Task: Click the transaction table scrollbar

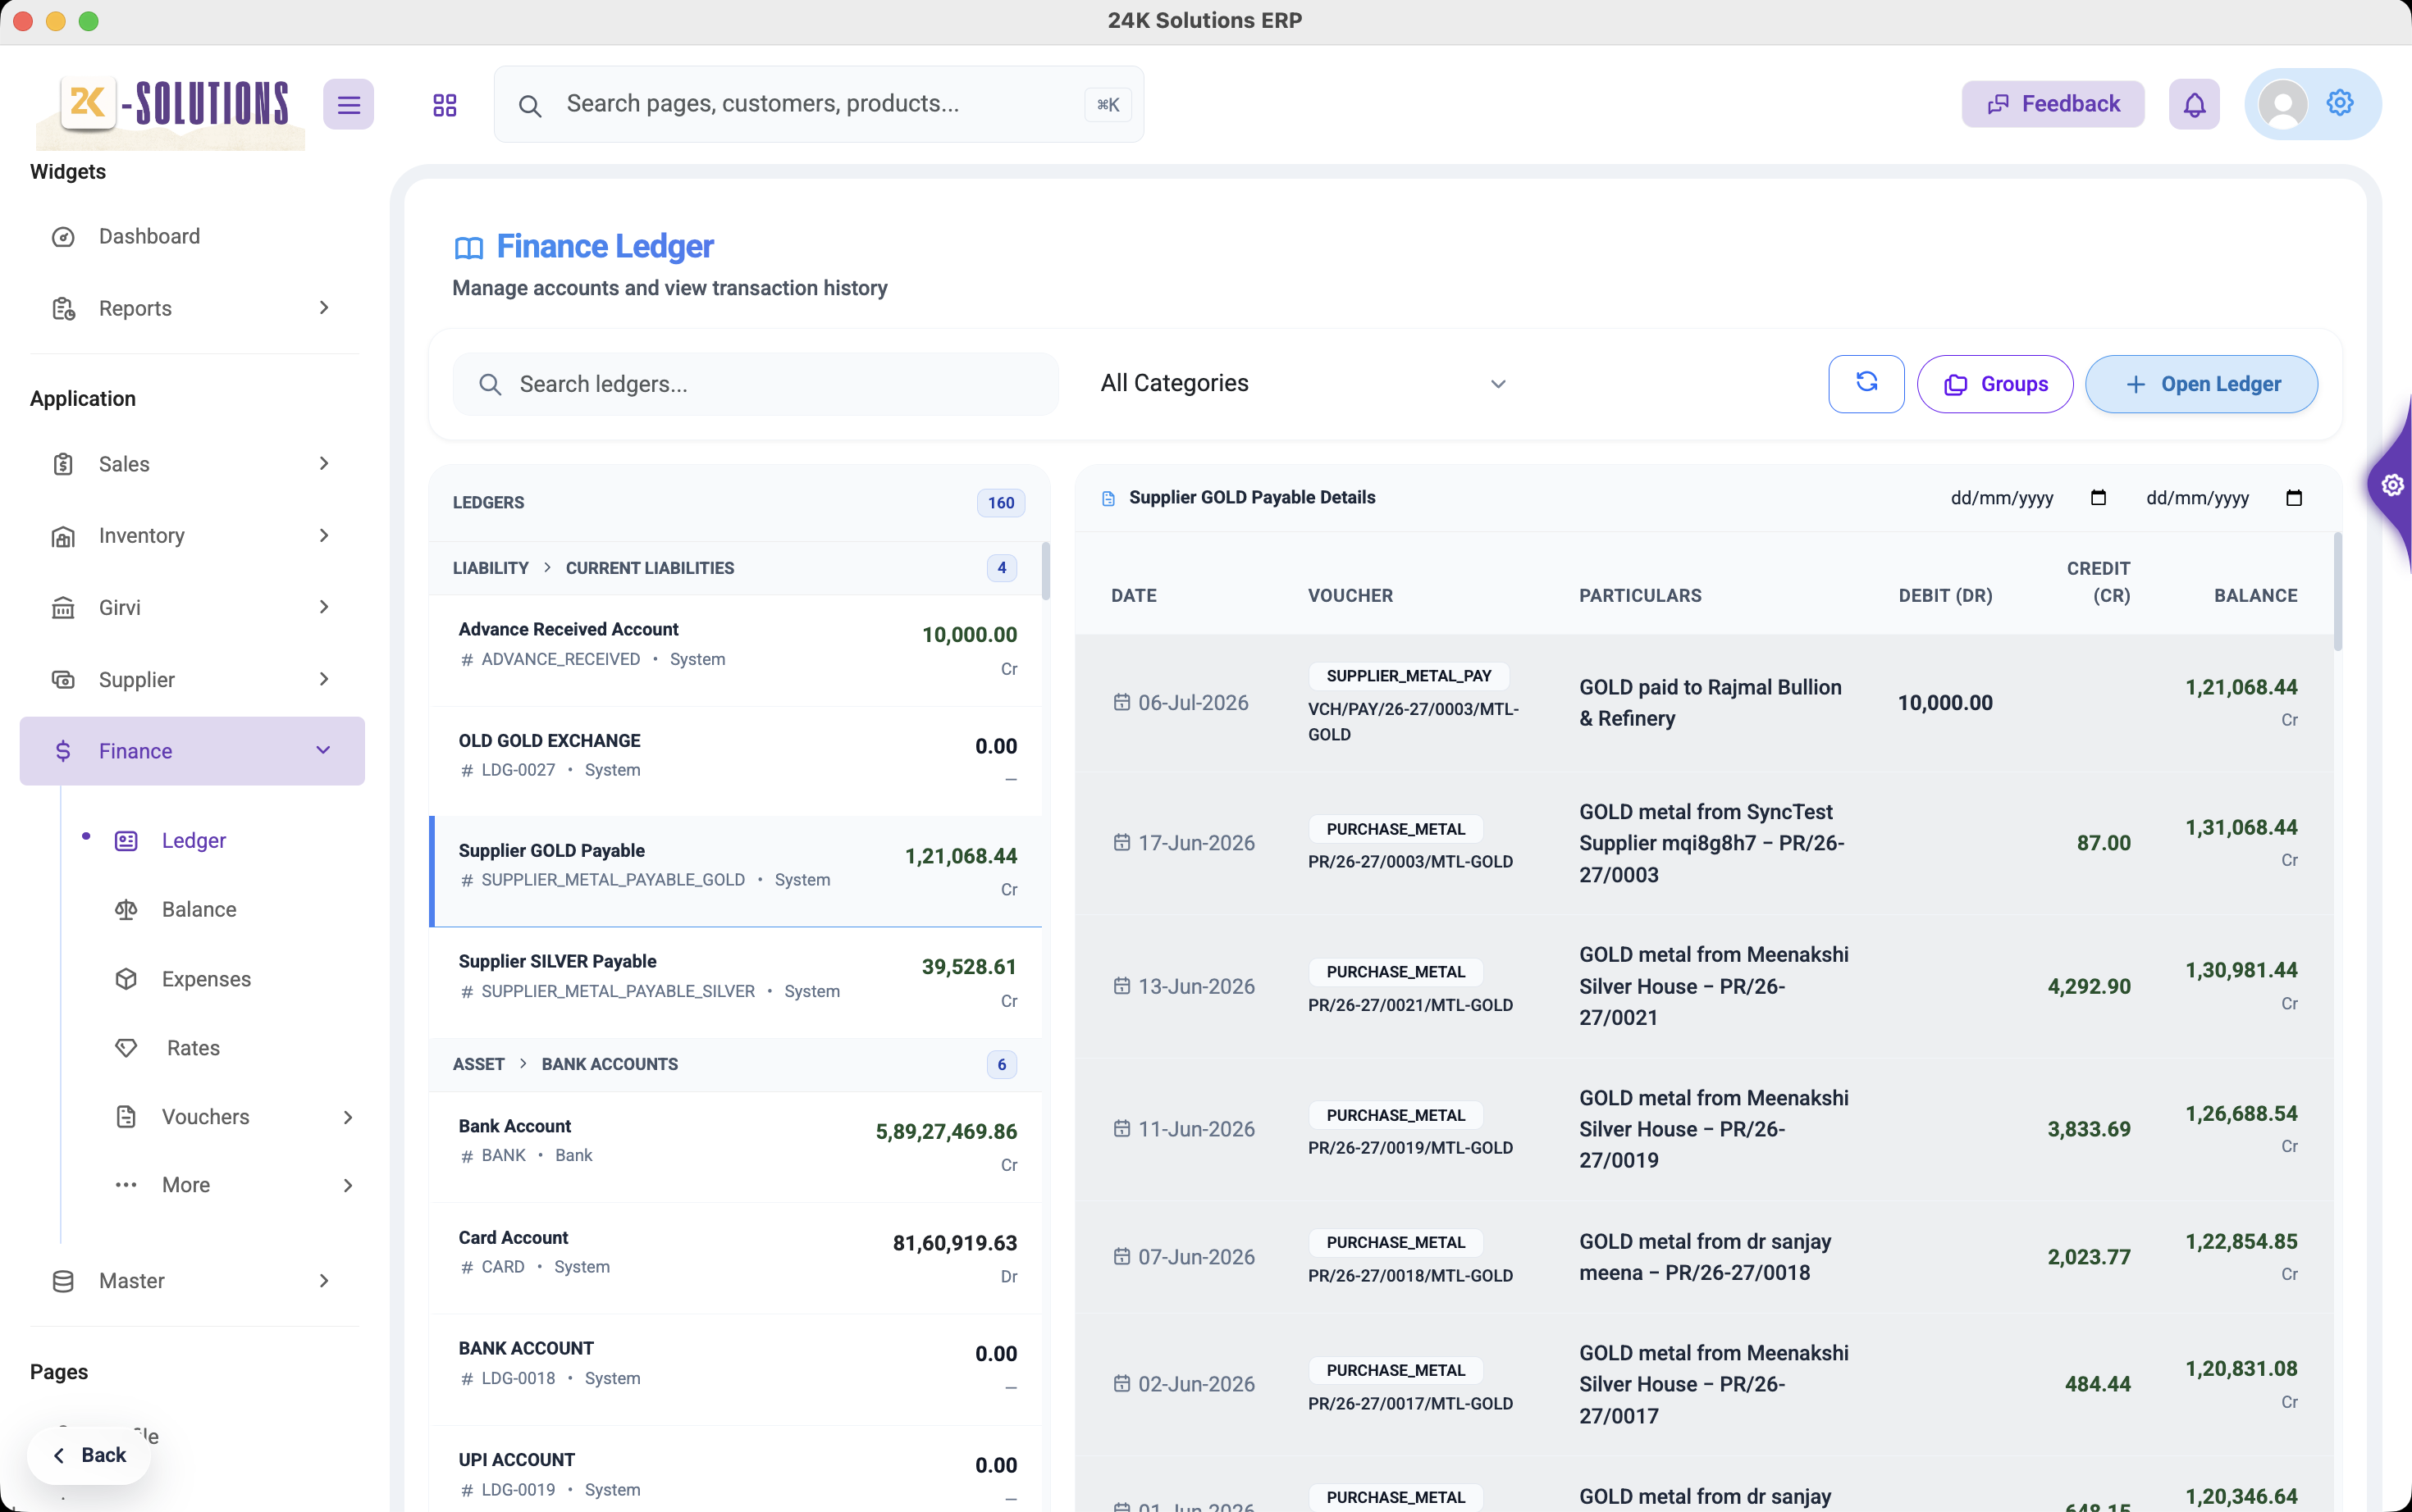Action: (2338, 592)
